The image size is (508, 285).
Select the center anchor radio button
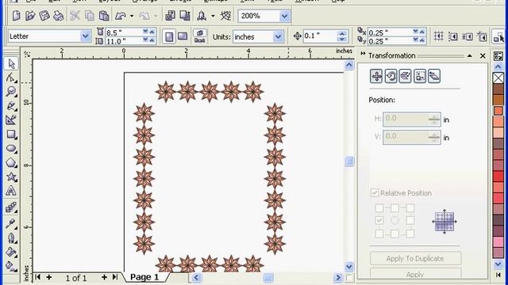click(x=394, y=220)
